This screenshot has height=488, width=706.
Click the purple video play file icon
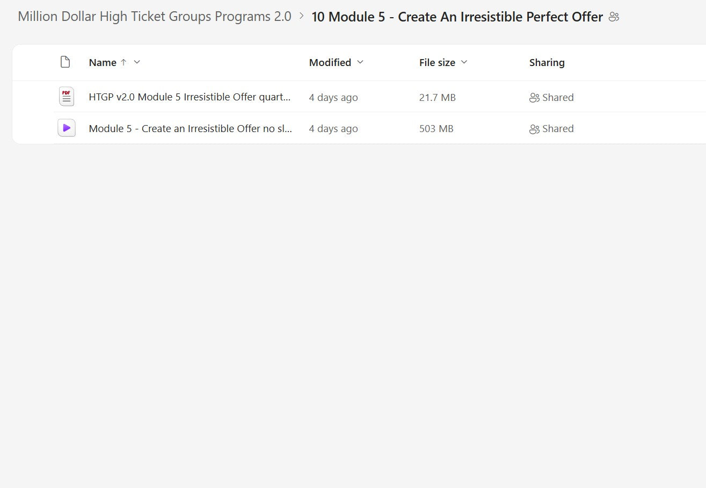point(66,128)
